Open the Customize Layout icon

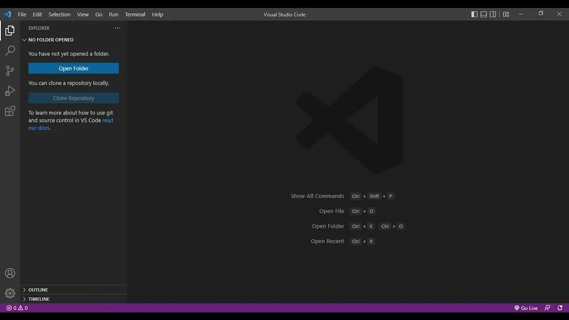(506, 14)
